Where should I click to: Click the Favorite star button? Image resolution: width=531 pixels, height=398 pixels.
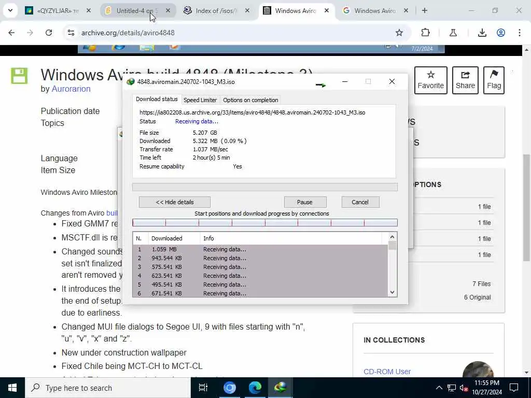pyautogui.click(x=430, y=80)
